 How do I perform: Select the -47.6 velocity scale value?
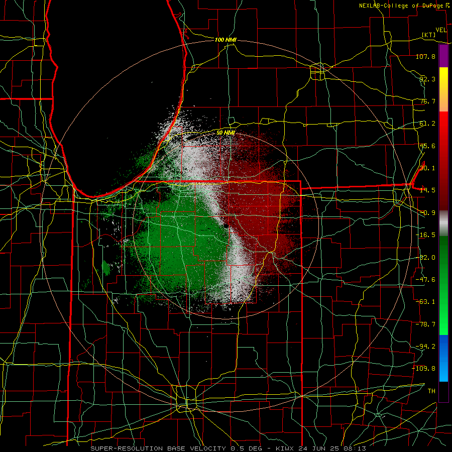(425, 280)
